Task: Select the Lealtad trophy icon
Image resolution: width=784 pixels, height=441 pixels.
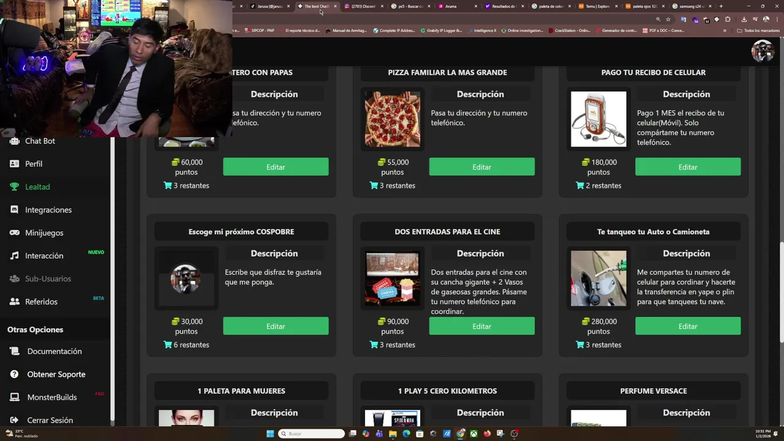Action: pyautogui.click(x=14, y=187)
